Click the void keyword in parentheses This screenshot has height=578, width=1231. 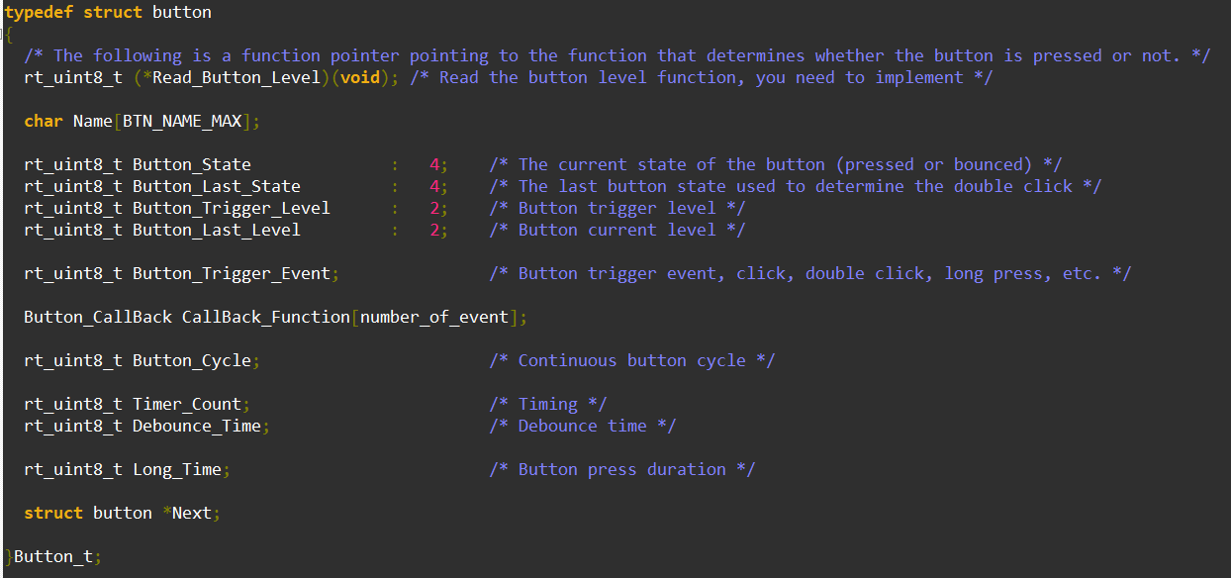coord(360,77)
